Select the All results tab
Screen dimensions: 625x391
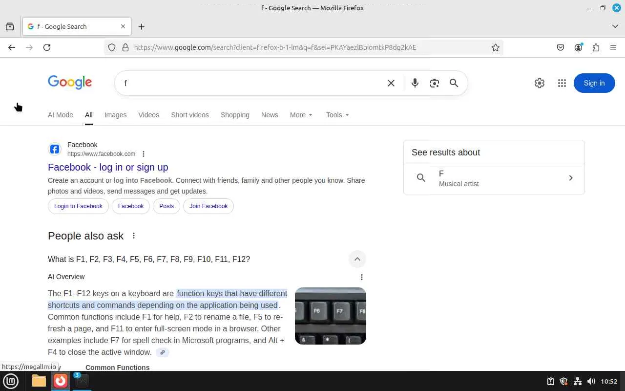pyautogui.click(x=88, y=115)
